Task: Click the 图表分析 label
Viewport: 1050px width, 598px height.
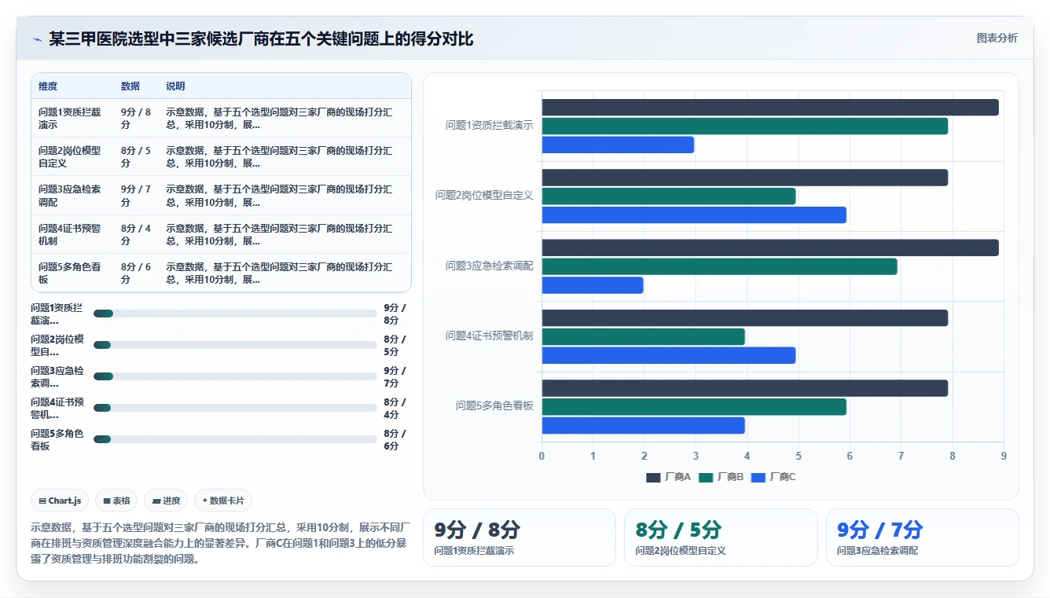Action: pyautogui.click(x=997, y=38)
